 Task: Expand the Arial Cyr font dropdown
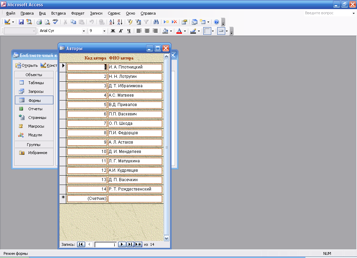pos(84,31)
